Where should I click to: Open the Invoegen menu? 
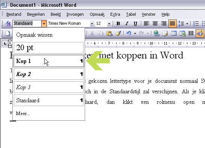click(75, 14)
